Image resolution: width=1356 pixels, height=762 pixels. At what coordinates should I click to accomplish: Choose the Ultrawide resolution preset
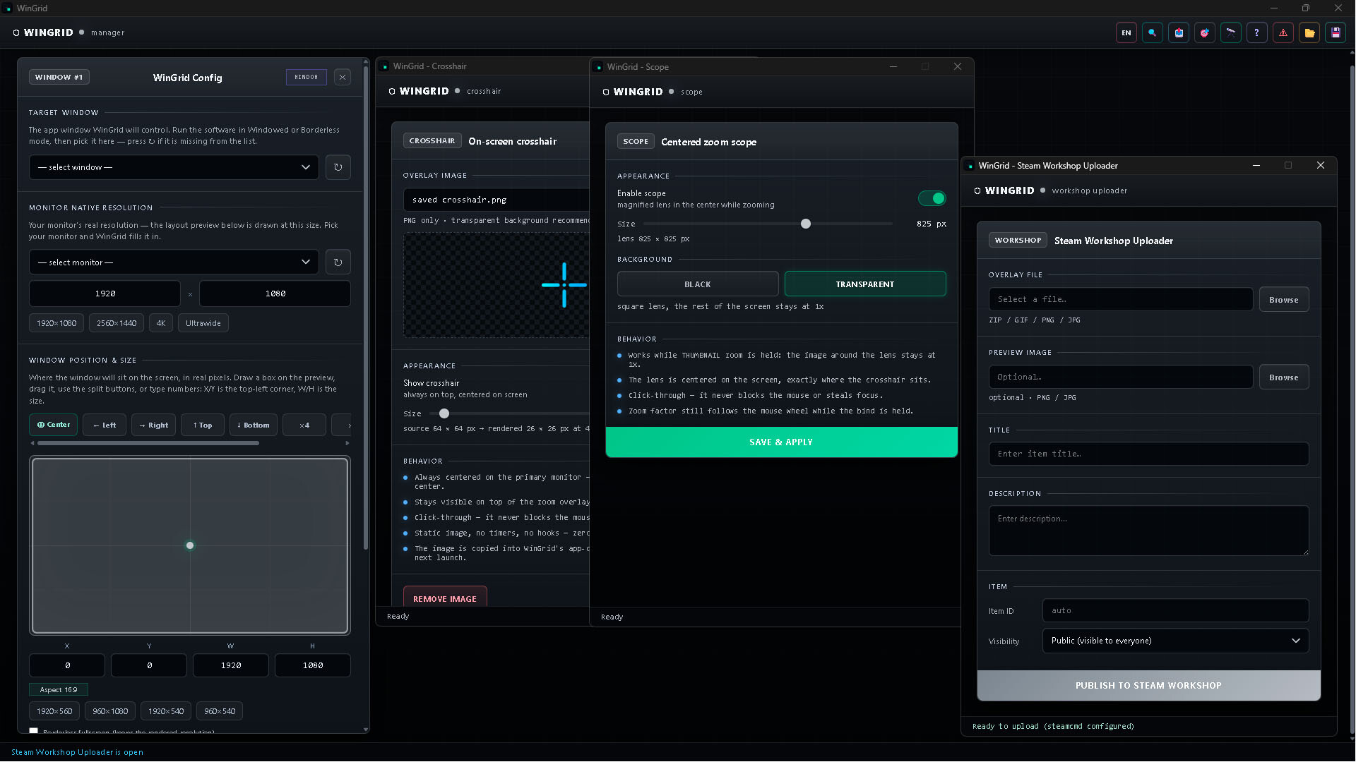203,323
